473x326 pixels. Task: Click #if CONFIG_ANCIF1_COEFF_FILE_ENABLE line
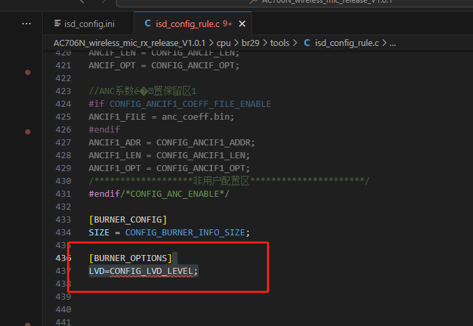[180, 104]
